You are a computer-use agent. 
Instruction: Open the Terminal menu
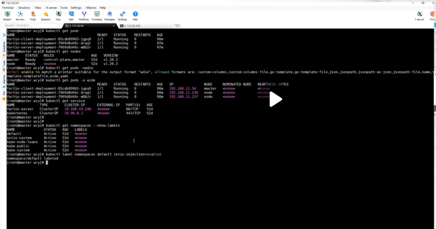[7, 8]
